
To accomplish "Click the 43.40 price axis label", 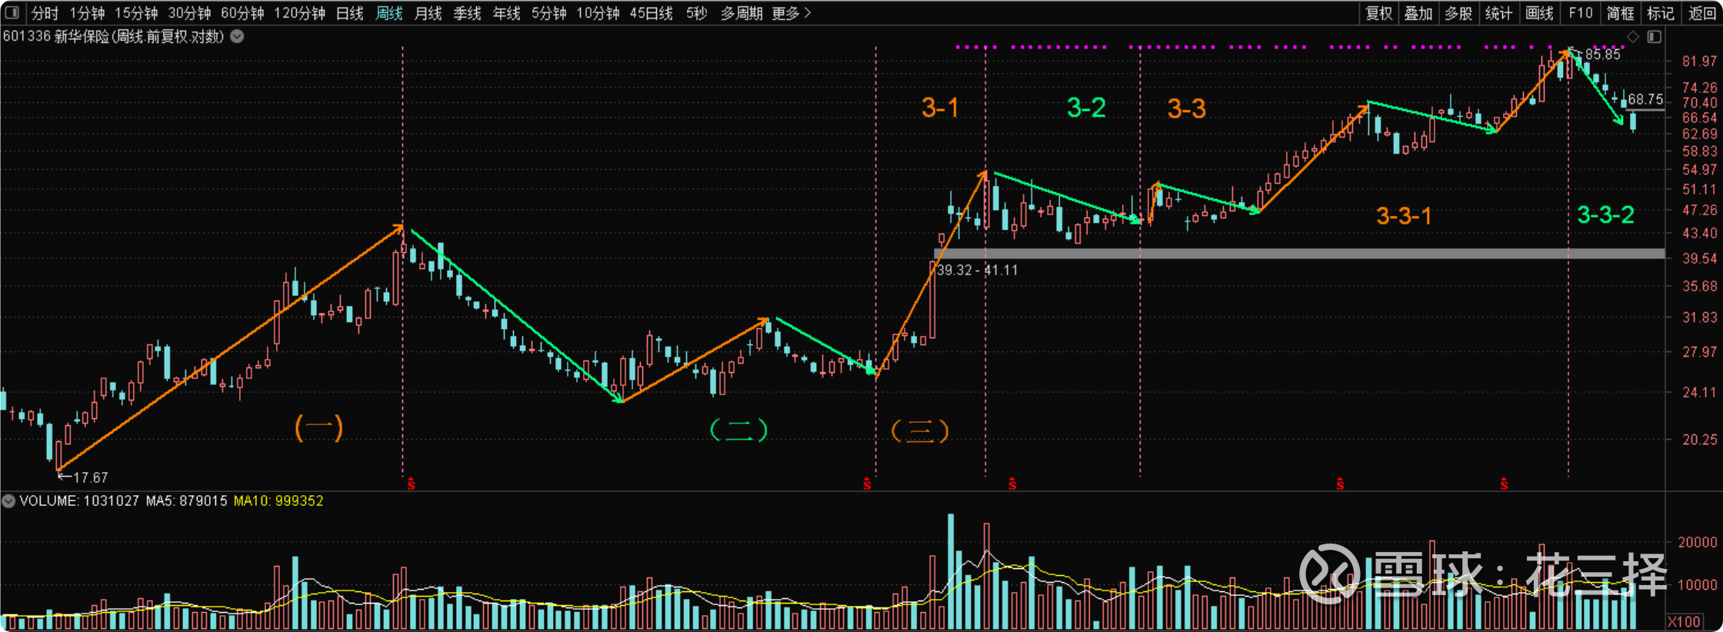I will [1699, 233].
